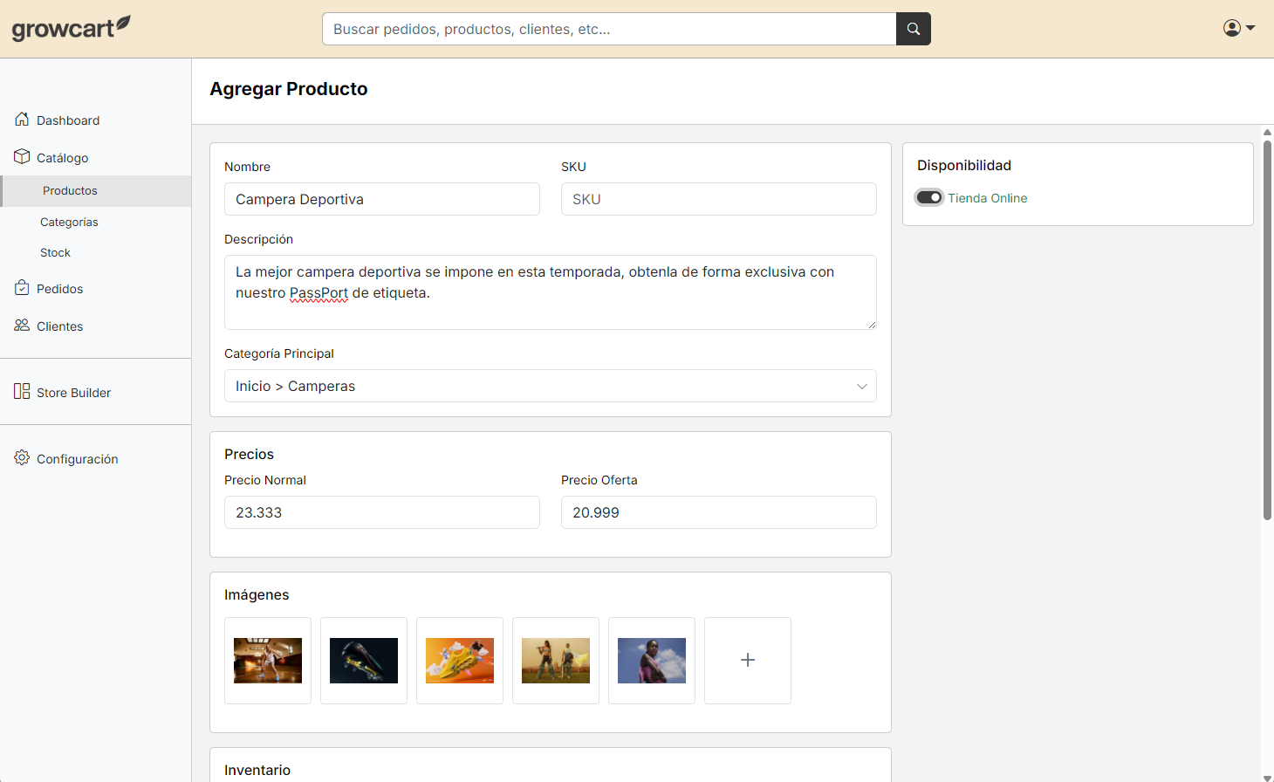Click the search magnifier icon
The image size is (1274, 782).
click(x=913, y=28)
